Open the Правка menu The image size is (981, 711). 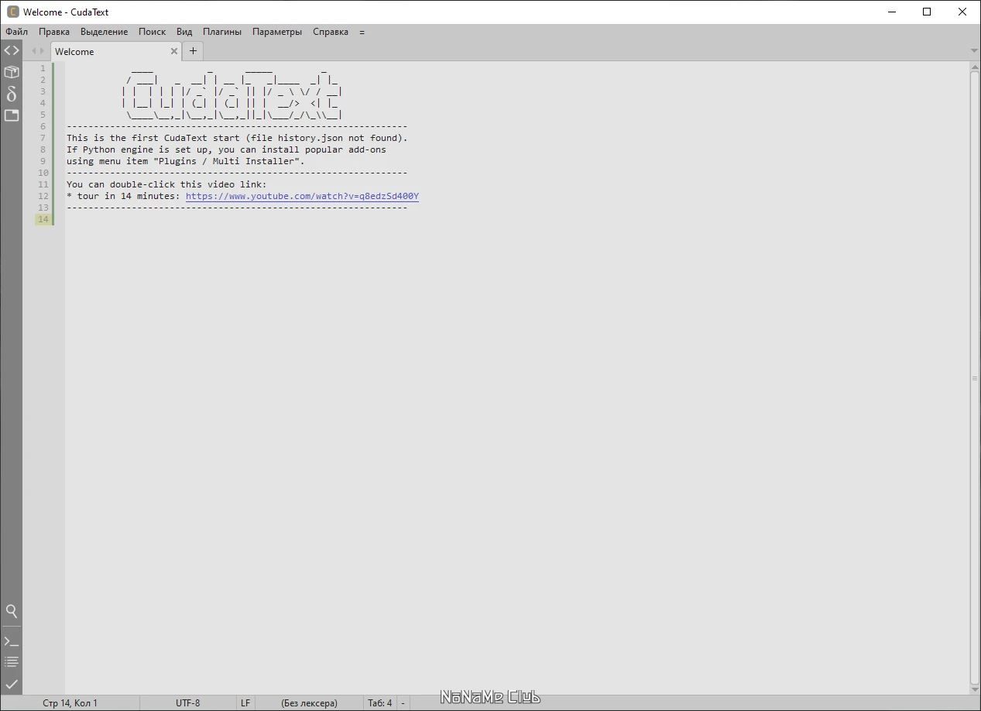point(54,32)
